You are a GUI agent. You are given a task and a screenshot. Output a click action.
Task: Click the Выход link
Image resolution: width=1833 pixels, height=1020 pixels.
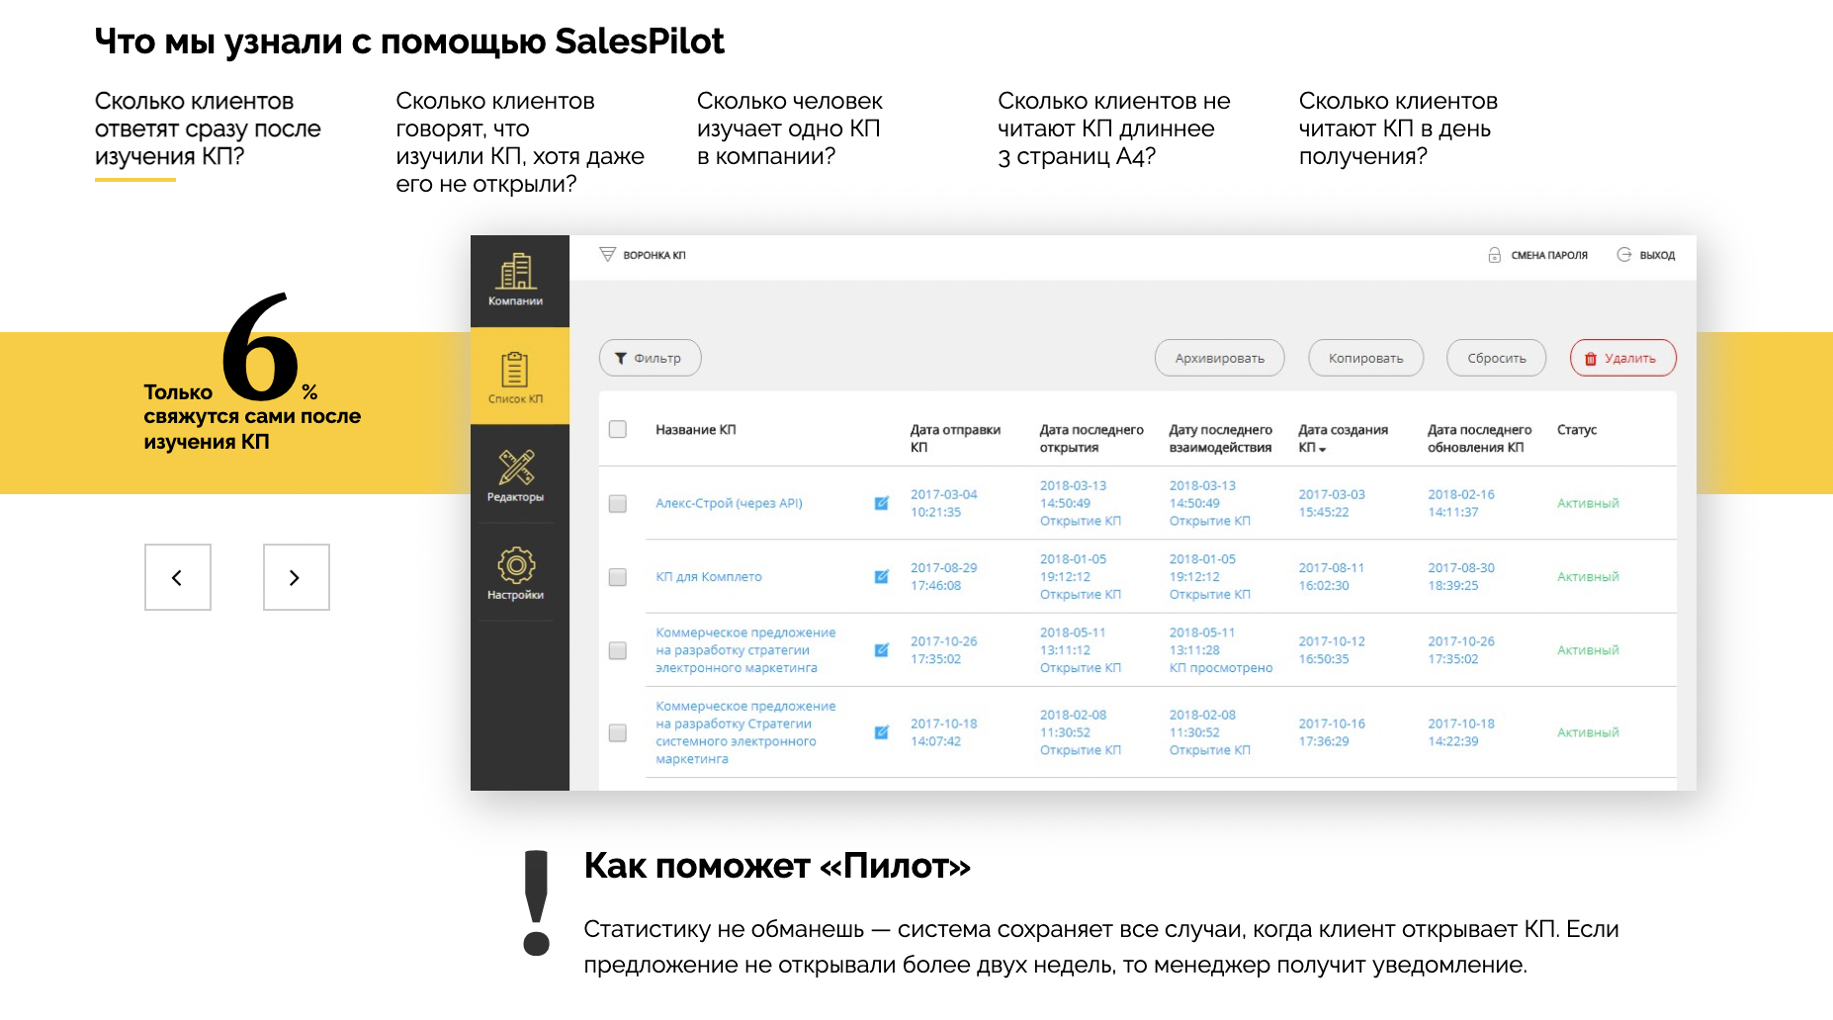coord(1657,255)
